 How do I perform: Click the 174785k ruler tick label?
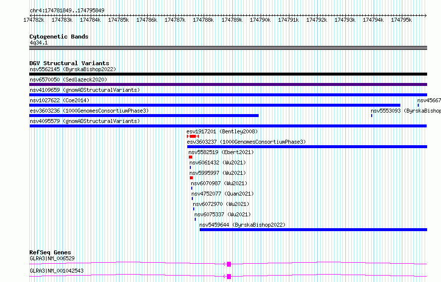click(118, 20)
